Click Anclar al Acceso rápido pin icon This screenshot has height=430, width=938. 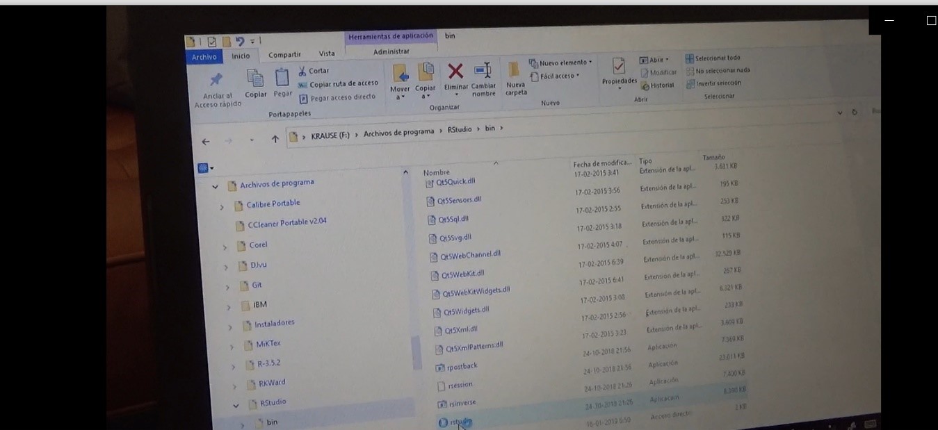coord(216,80)
